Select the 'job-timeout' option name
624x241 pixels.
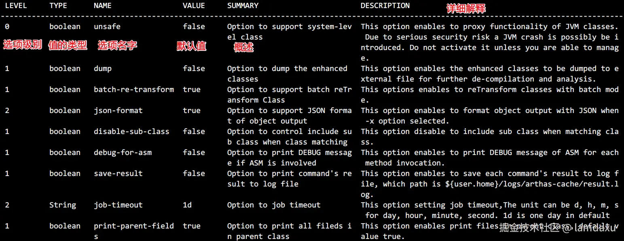(x=118, y=205)
